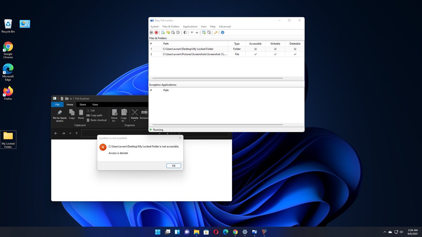
Task: Open the Advanced menu in Easy File Locker
Action: point(225,26)
